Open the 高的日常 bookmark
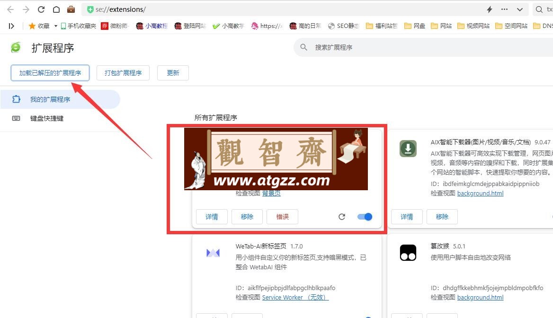Screen dimensions: 553x318 coord(305,26)
